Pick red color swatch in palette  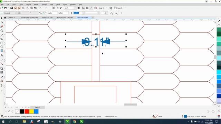point(27,112)
